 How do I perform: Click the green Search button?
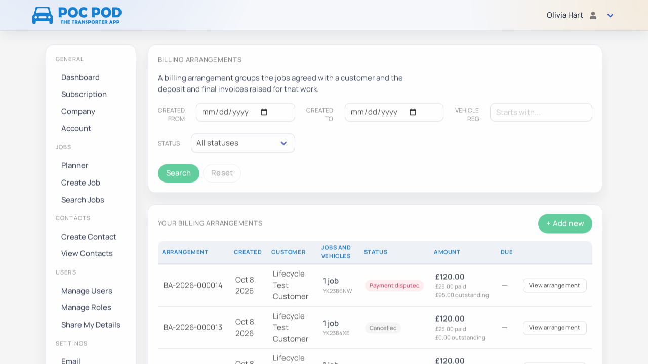coord(179,173)
